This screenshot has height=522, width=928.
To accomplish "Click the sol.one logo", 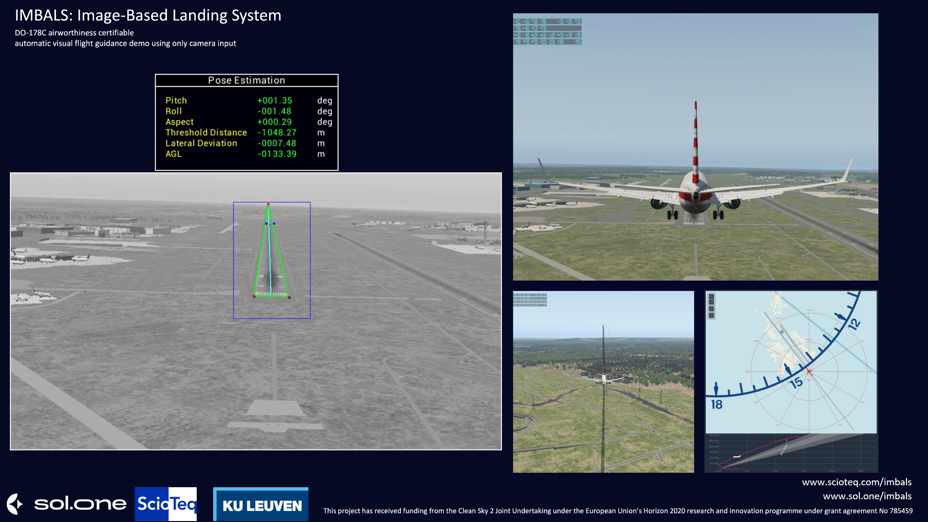I will [x=67, y=504].
